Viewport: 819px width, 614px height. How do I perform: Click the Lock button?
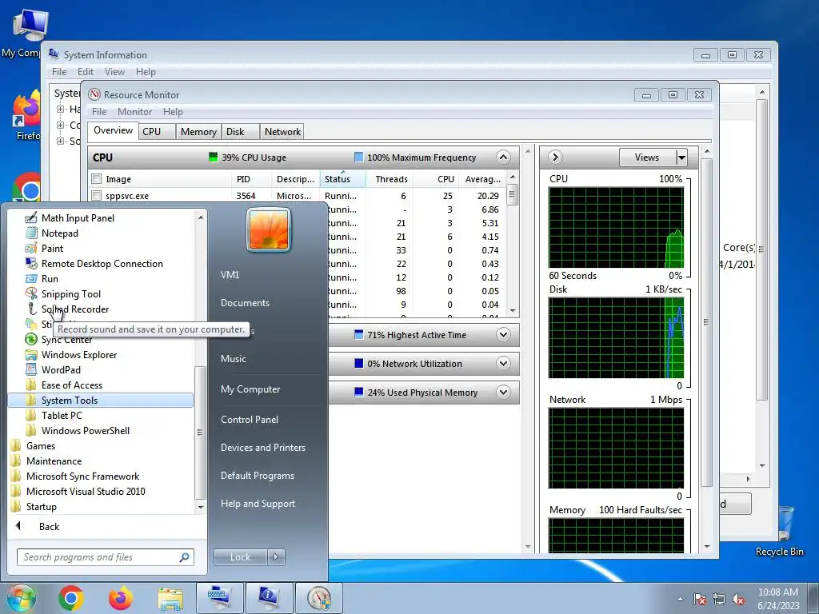240,557
